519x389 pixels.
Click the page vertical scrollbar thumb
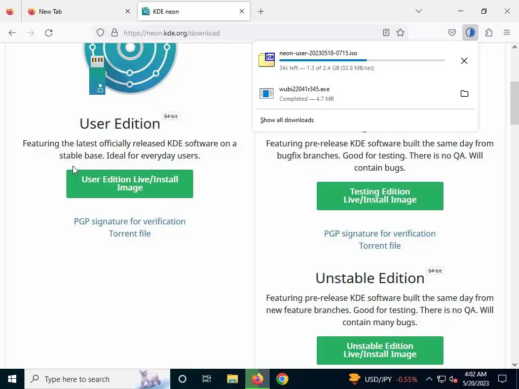514,103
